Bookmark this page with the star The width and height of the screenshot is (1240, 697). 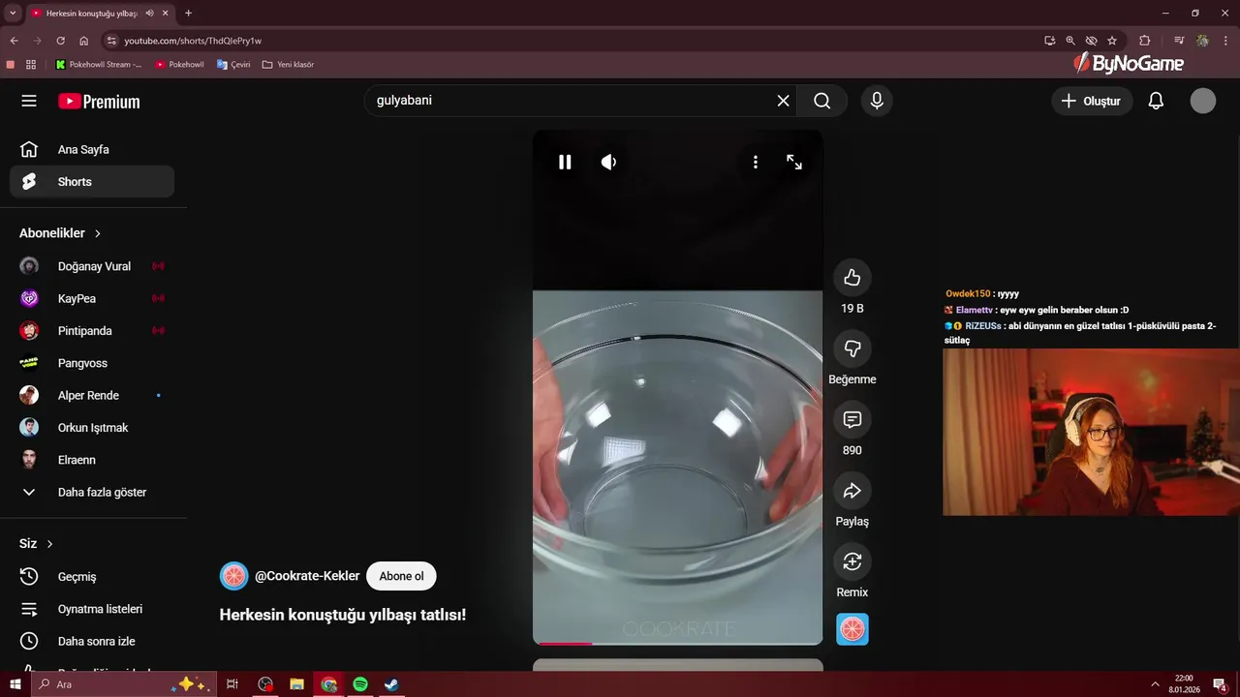(1112, 41)
